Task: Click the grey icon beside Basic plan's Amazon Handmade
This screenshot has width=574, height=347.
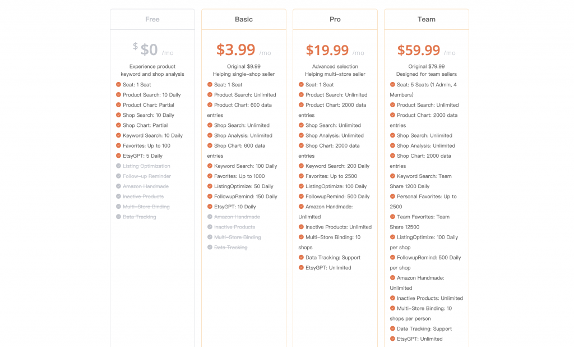Action: [210, 217]
